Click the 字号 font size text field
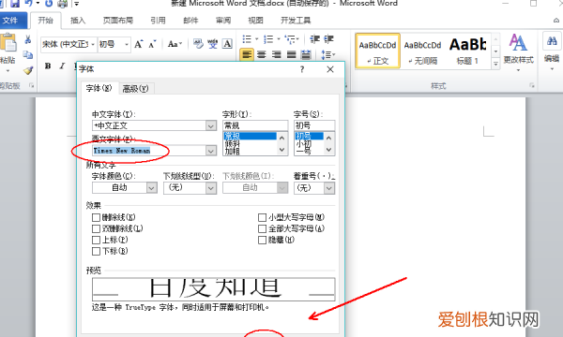 (314, 125)
